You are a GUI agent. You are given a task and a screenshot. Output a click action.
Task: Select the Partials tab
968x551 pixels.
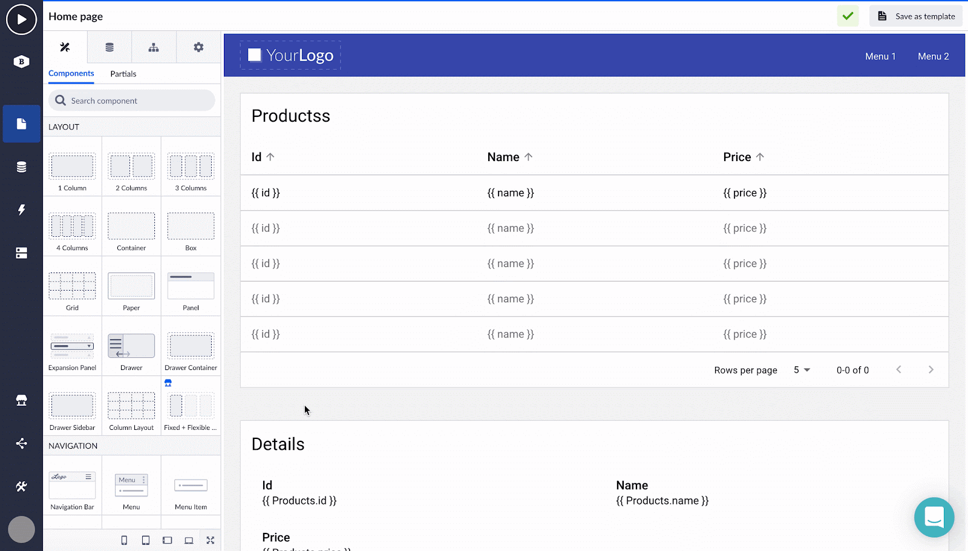tap(123, 74)
